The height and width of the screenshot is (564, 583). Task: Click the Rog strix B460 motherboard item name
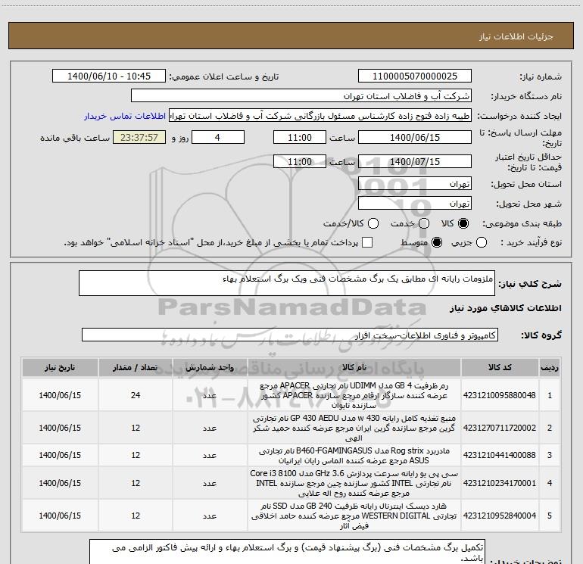tap(354, 456)
